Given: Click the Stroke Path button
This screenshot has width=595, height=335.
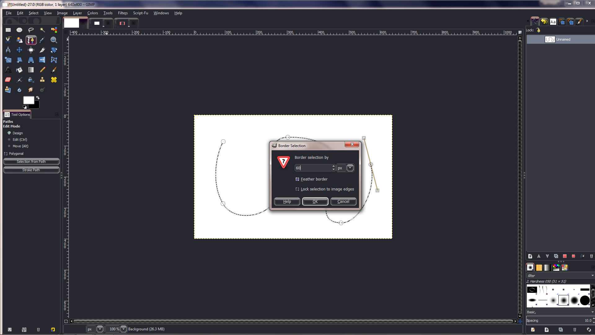Looking at the screenshot, I should click(31, 170).
